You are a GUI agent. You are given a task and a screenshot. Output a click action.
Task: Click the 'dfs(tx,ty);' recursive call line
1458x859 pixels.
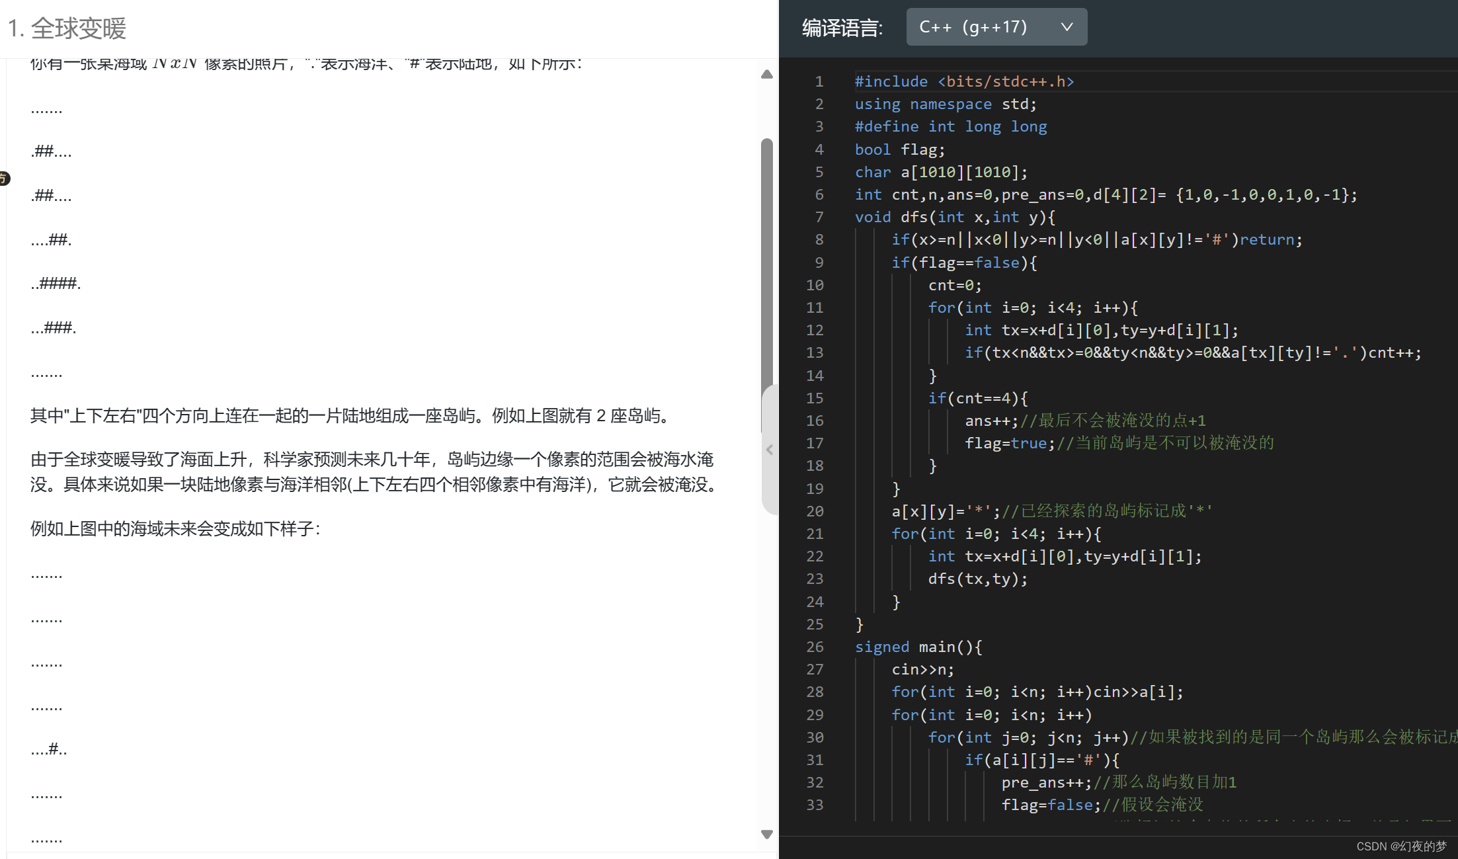point(977,579)
